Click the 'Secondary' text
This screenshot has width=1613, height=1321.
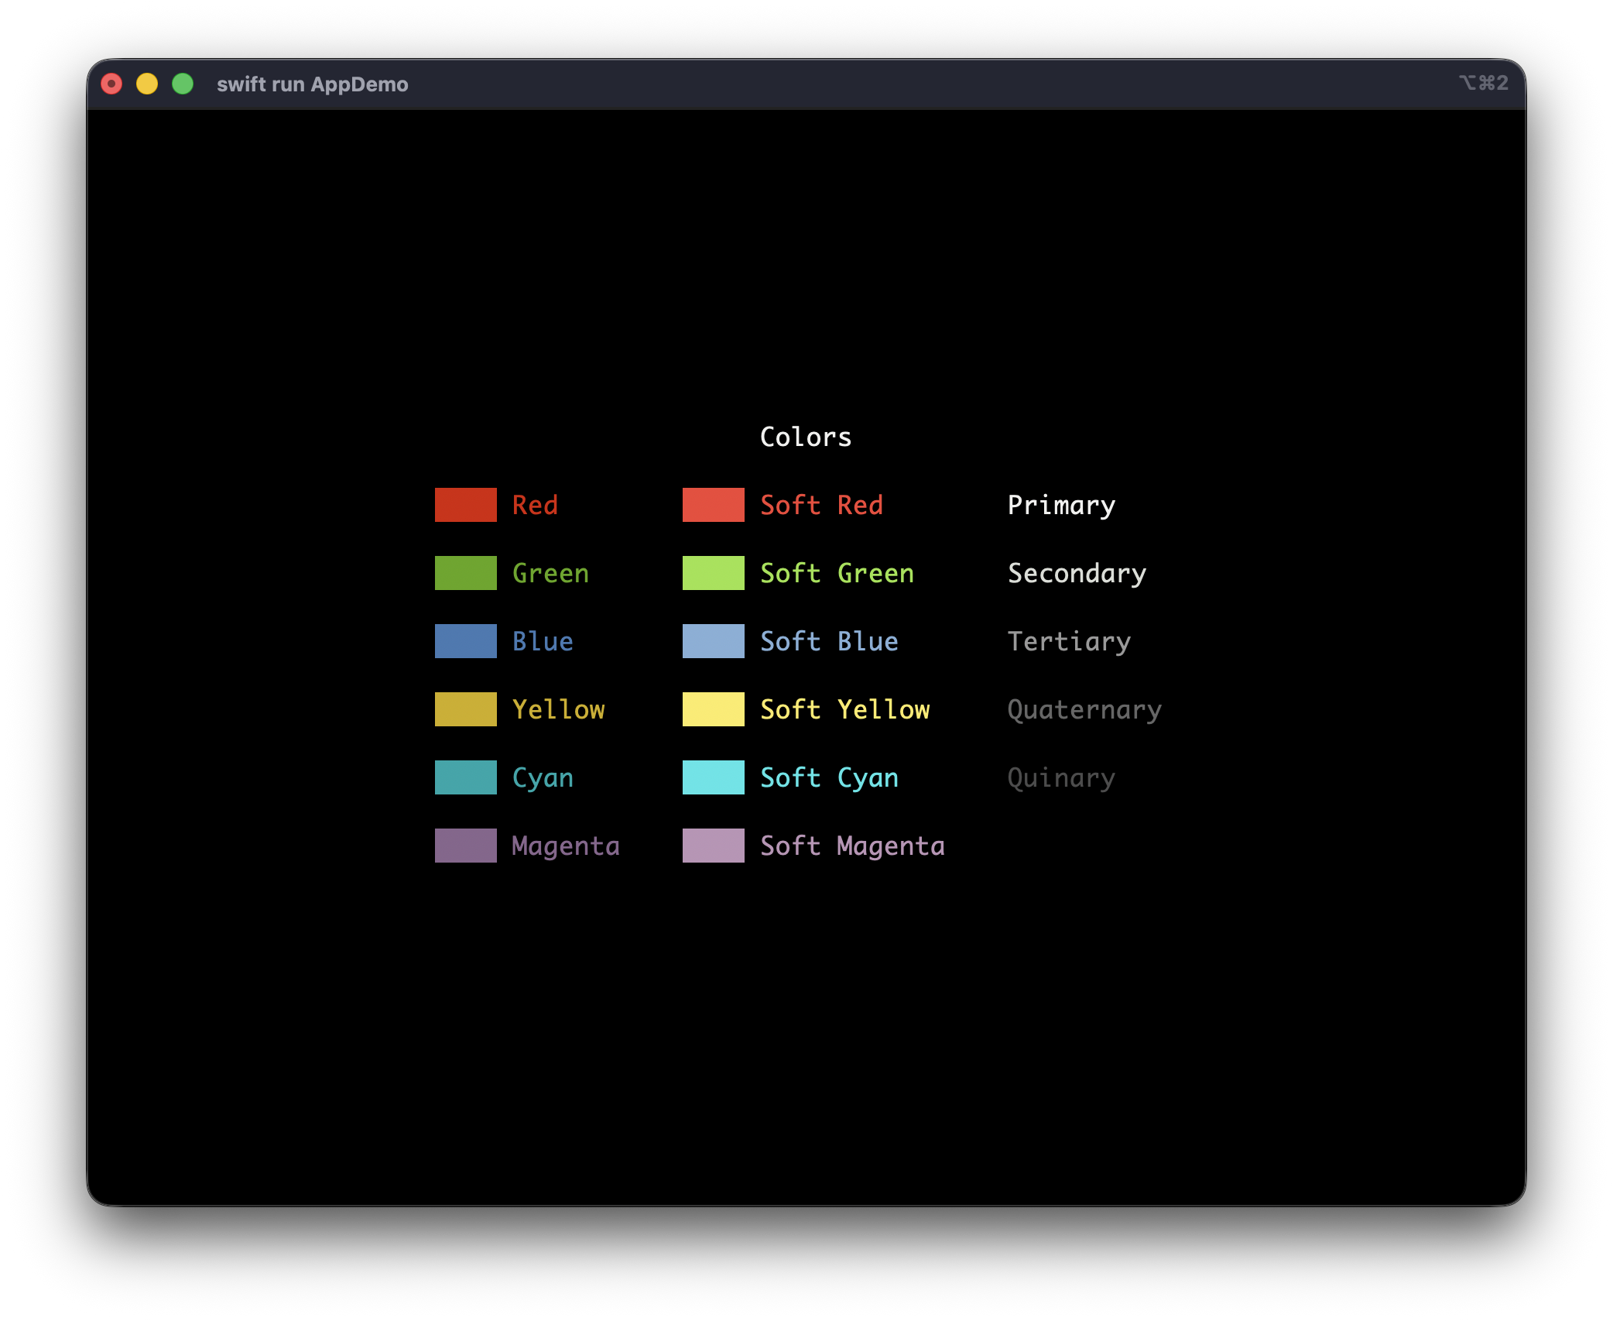point(1077,574)
